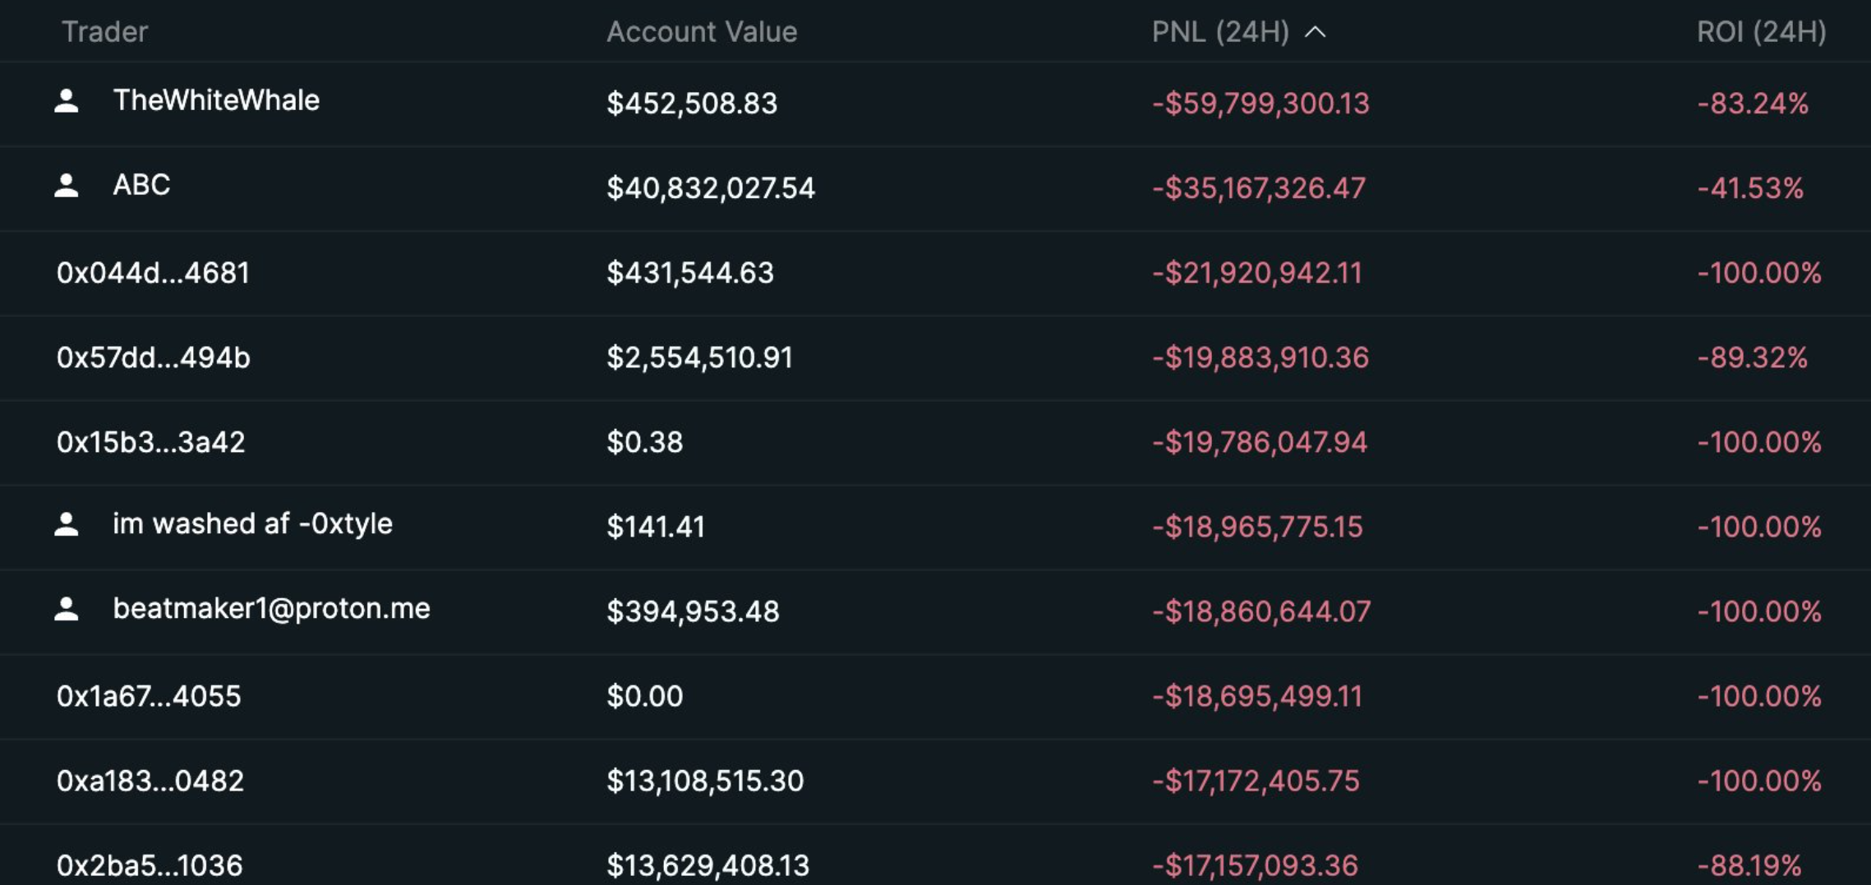Open the im washed af -0xtyle profile
The width and height of the screenshot is (1871, 885).
click(x=252, y=523)
